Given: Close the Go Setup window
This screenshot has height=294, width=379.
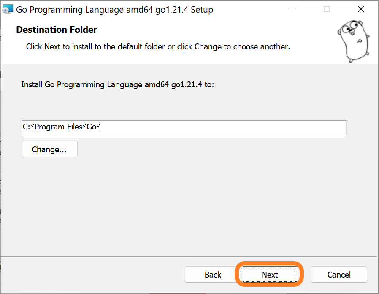Looking at the screenshot, I should pyautogui.click(x=361, y=9).
